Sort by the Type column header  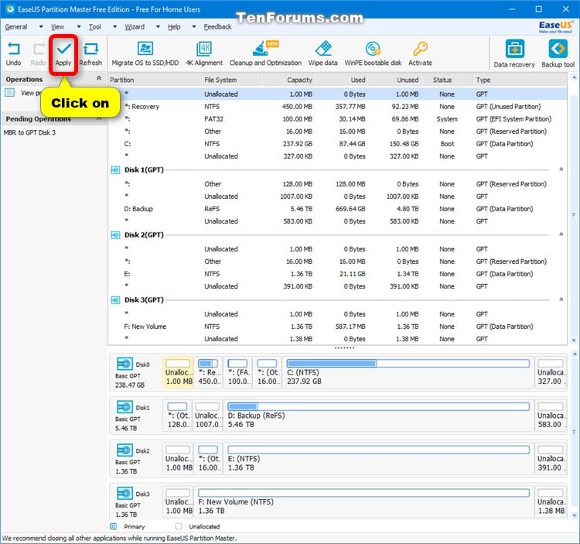520,80
